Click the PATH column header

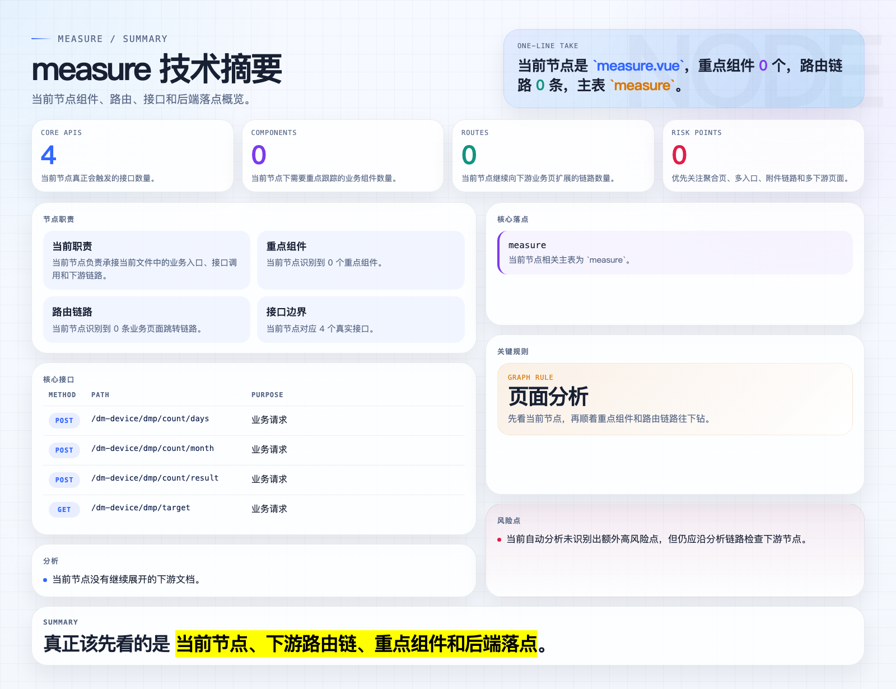click(x=100, y=395)
